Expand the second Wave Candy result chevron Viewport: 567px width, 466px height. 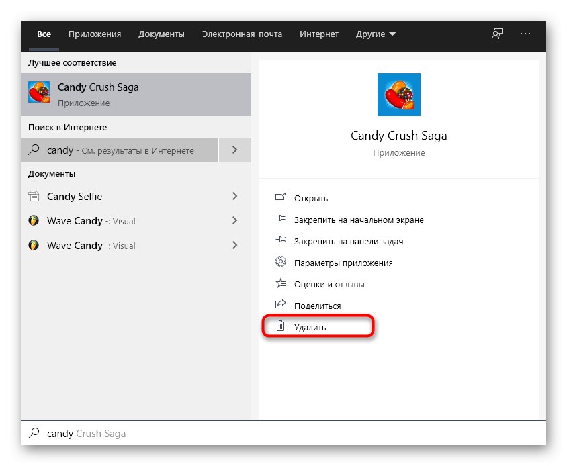(x=234, y=245)
